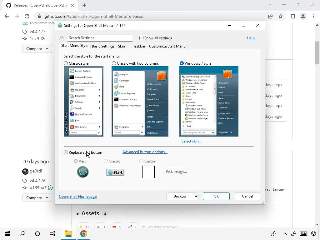Click the Select skin... link
Image resolution: width=320 pixels, height=240 pixels.
pyautogui.click(x=192, y=141)
